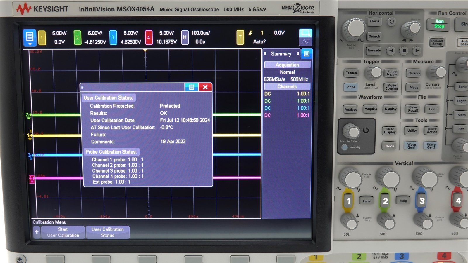468x263 pixels.
Task: Click the Trigger button
Action: tap(352, 73)
